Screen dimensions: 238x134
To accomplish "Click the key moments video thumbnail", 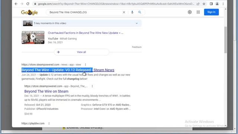I will pyautogui.click(x=28, y=23).
